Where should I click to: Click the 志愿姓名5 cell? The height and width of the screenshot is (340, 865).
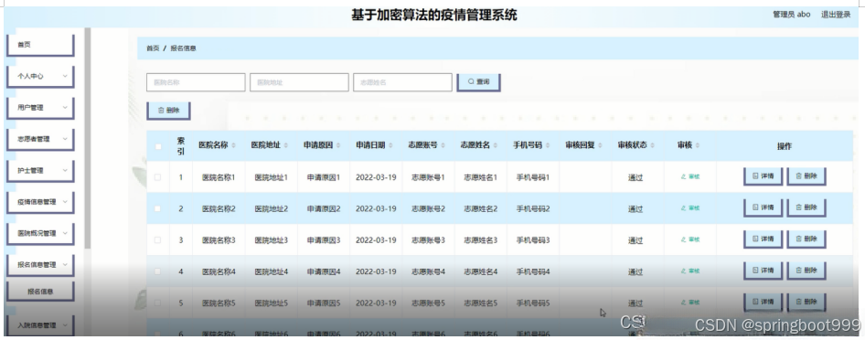click(x=480, y=303)
